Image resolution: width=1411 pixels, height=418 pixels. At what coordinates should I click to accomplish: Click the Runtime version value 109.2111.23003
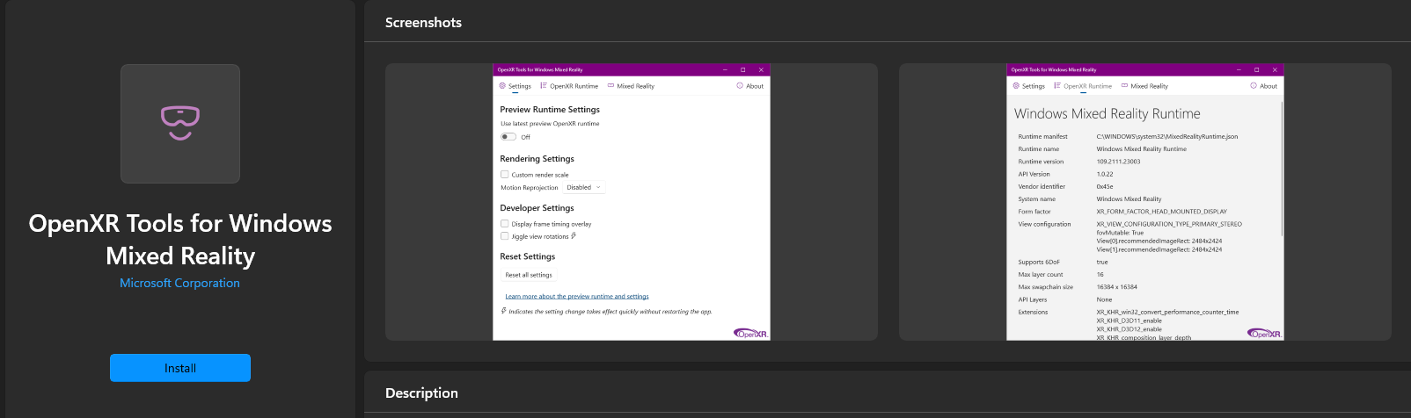1118,162
